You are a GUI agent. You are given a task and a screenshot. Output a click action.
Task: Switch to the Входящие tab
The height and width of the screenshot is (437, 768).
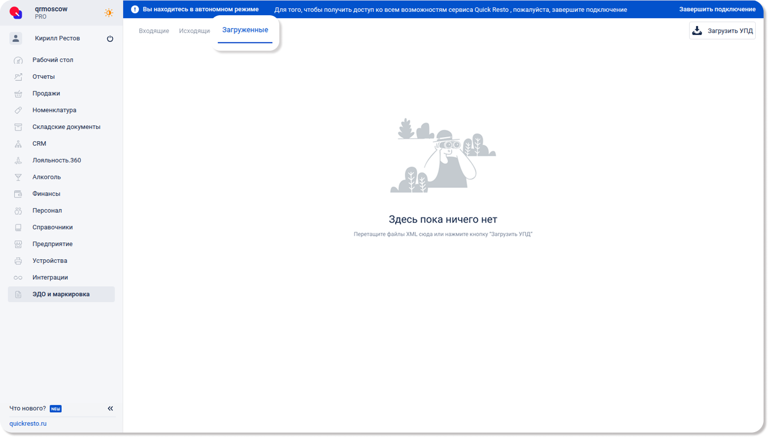154,31
